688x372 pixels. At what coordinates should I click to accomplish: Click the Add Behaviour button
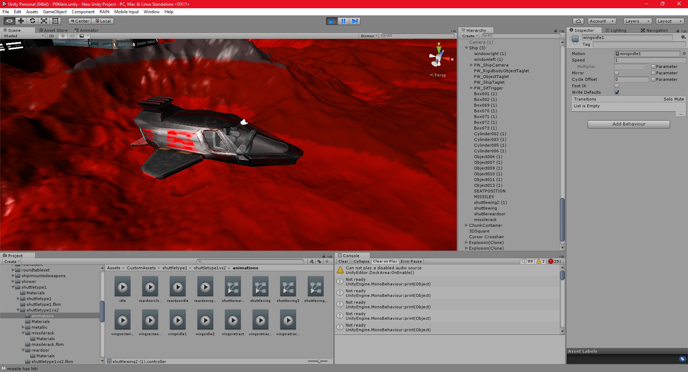click(629, 124)
